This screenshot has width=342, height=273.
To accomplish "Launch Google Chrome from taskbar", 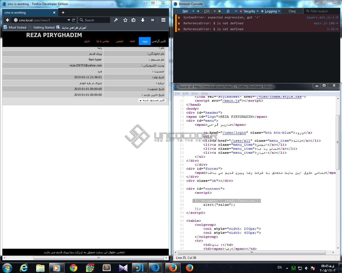I will pyautogui.click(x=73, y=268).
